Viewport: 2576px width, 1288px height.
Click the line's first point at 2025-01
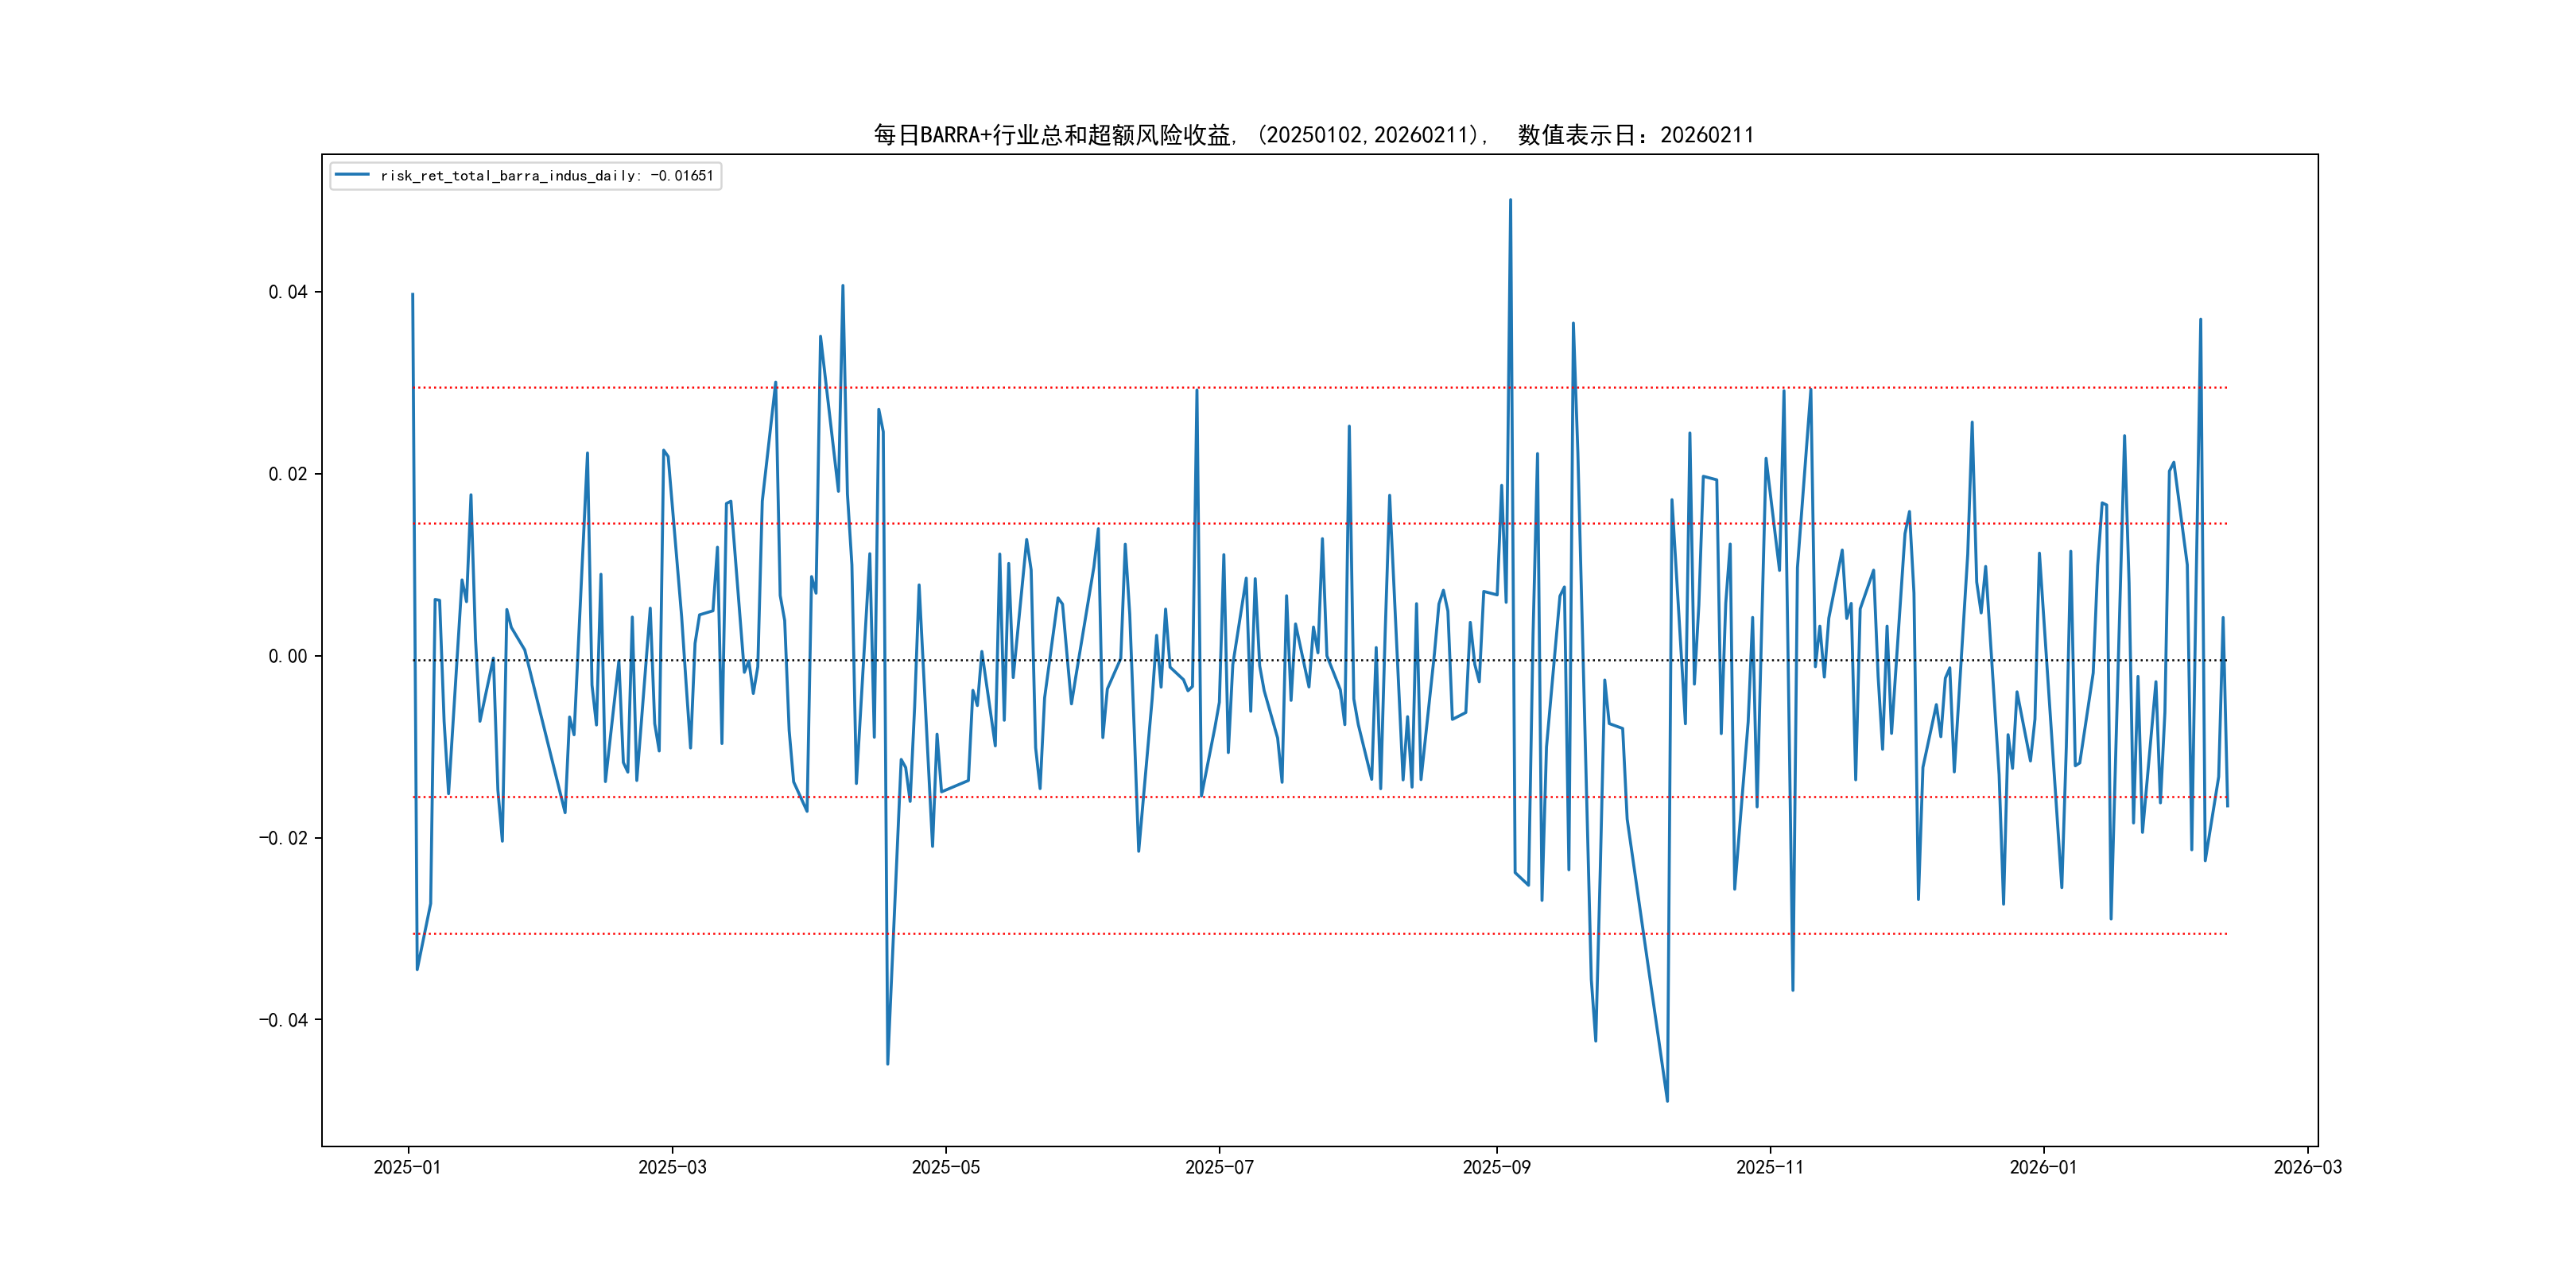click(x=412, y=294)
